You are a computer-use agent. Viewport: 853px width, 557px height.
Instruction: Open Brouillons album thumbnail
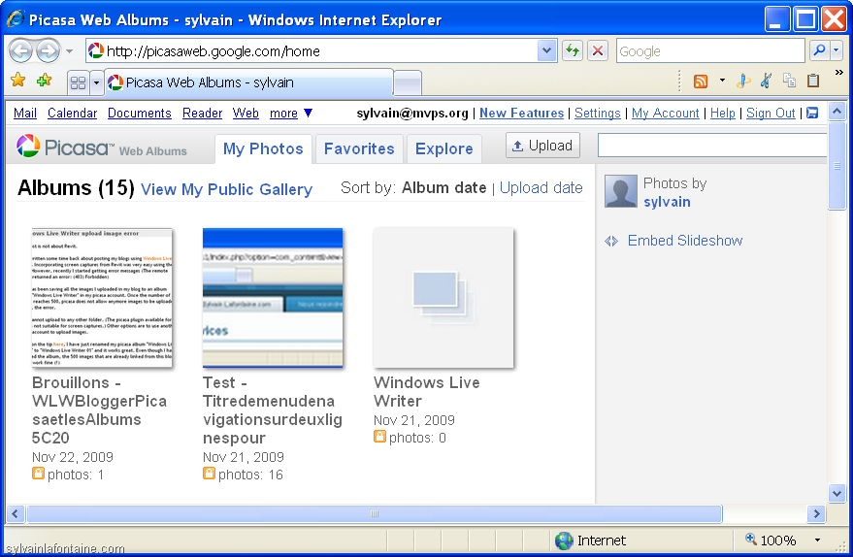(x=102, y=298)
